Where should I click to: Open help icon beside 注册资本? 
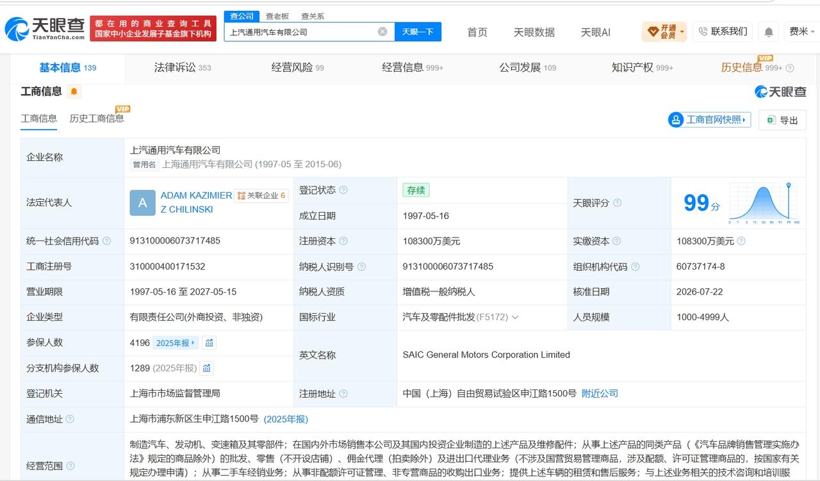coord(343,241)
